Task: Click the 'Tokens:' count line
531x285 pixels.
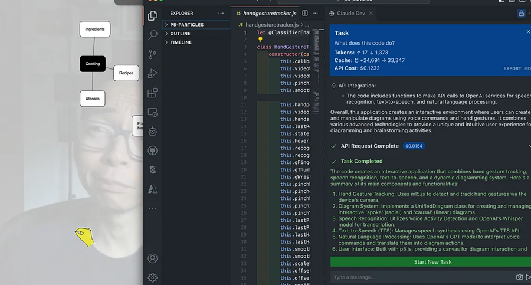Action: pyautogui.click(x=361, y=53)
